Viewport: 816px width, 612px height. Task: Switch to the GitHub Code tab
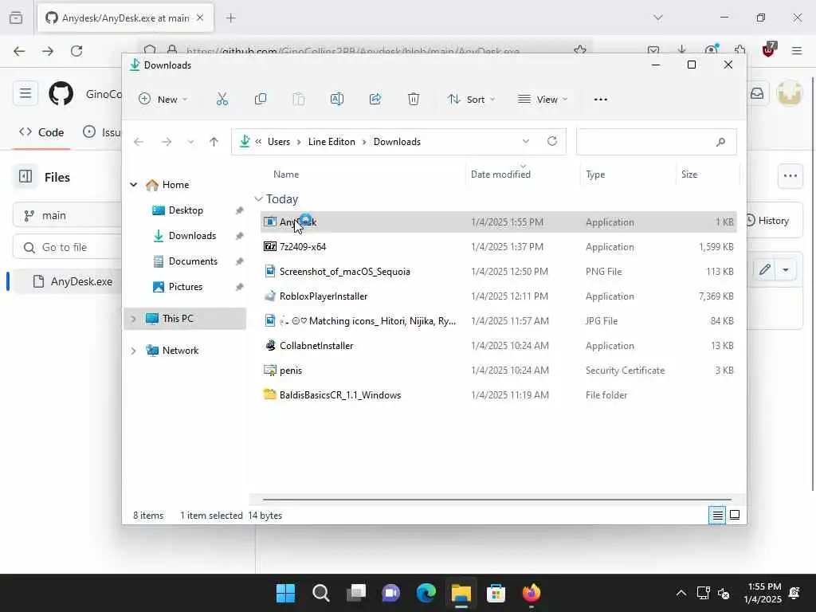pyautogui.click(x=41, y=132)
